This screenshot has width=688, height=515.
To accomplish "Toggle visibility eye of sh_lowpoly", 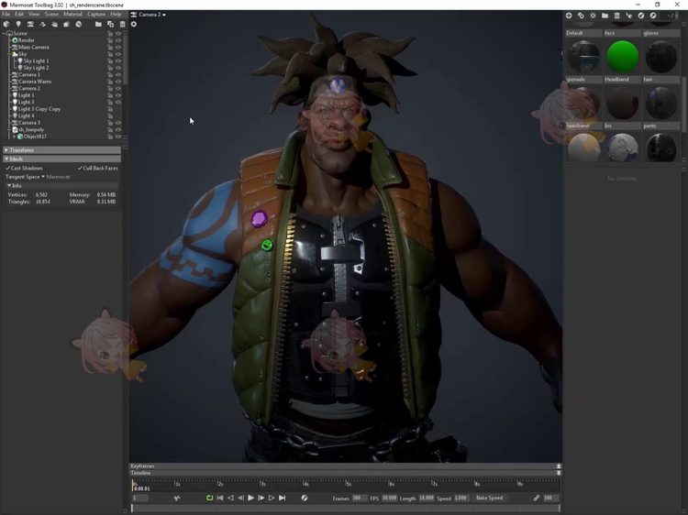I will 118,129.
